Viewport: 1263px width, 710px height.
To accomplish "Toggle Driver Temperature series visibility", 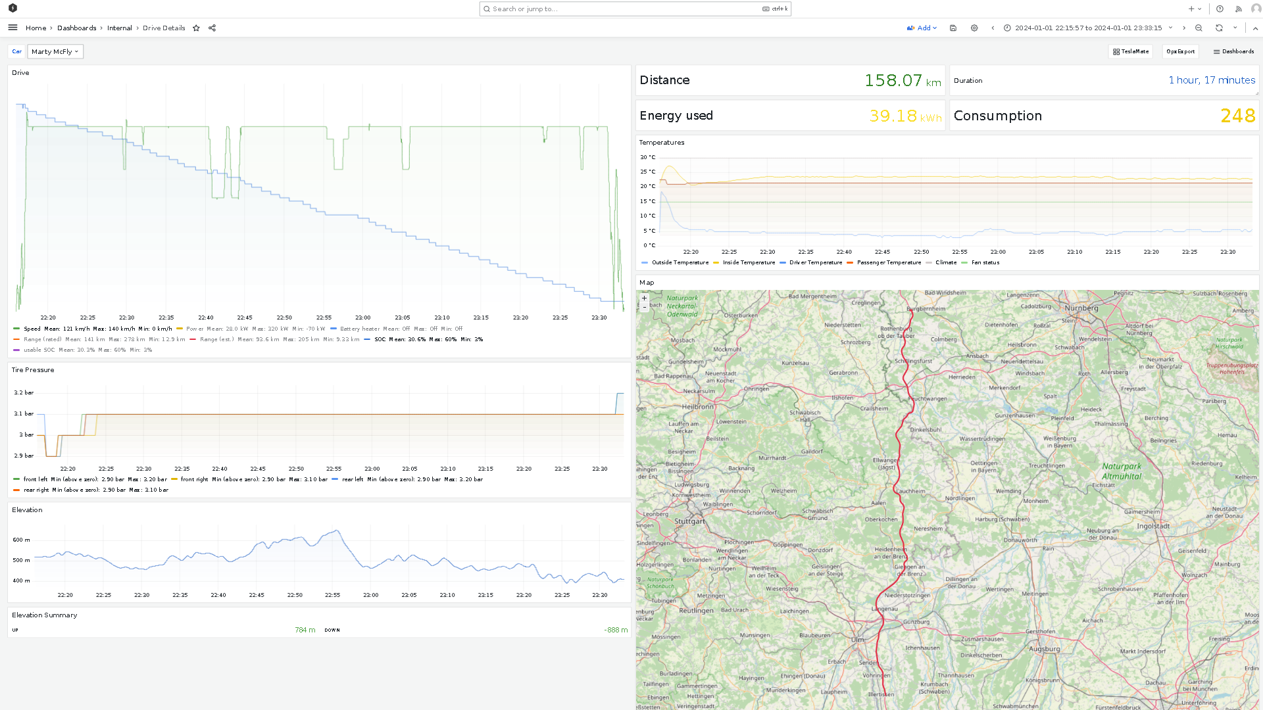I will tap(816, 262).
